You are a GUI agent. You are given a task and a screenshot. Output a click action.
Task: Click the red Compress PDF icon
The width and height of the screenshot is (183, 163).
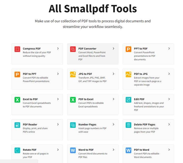point(17,49)
